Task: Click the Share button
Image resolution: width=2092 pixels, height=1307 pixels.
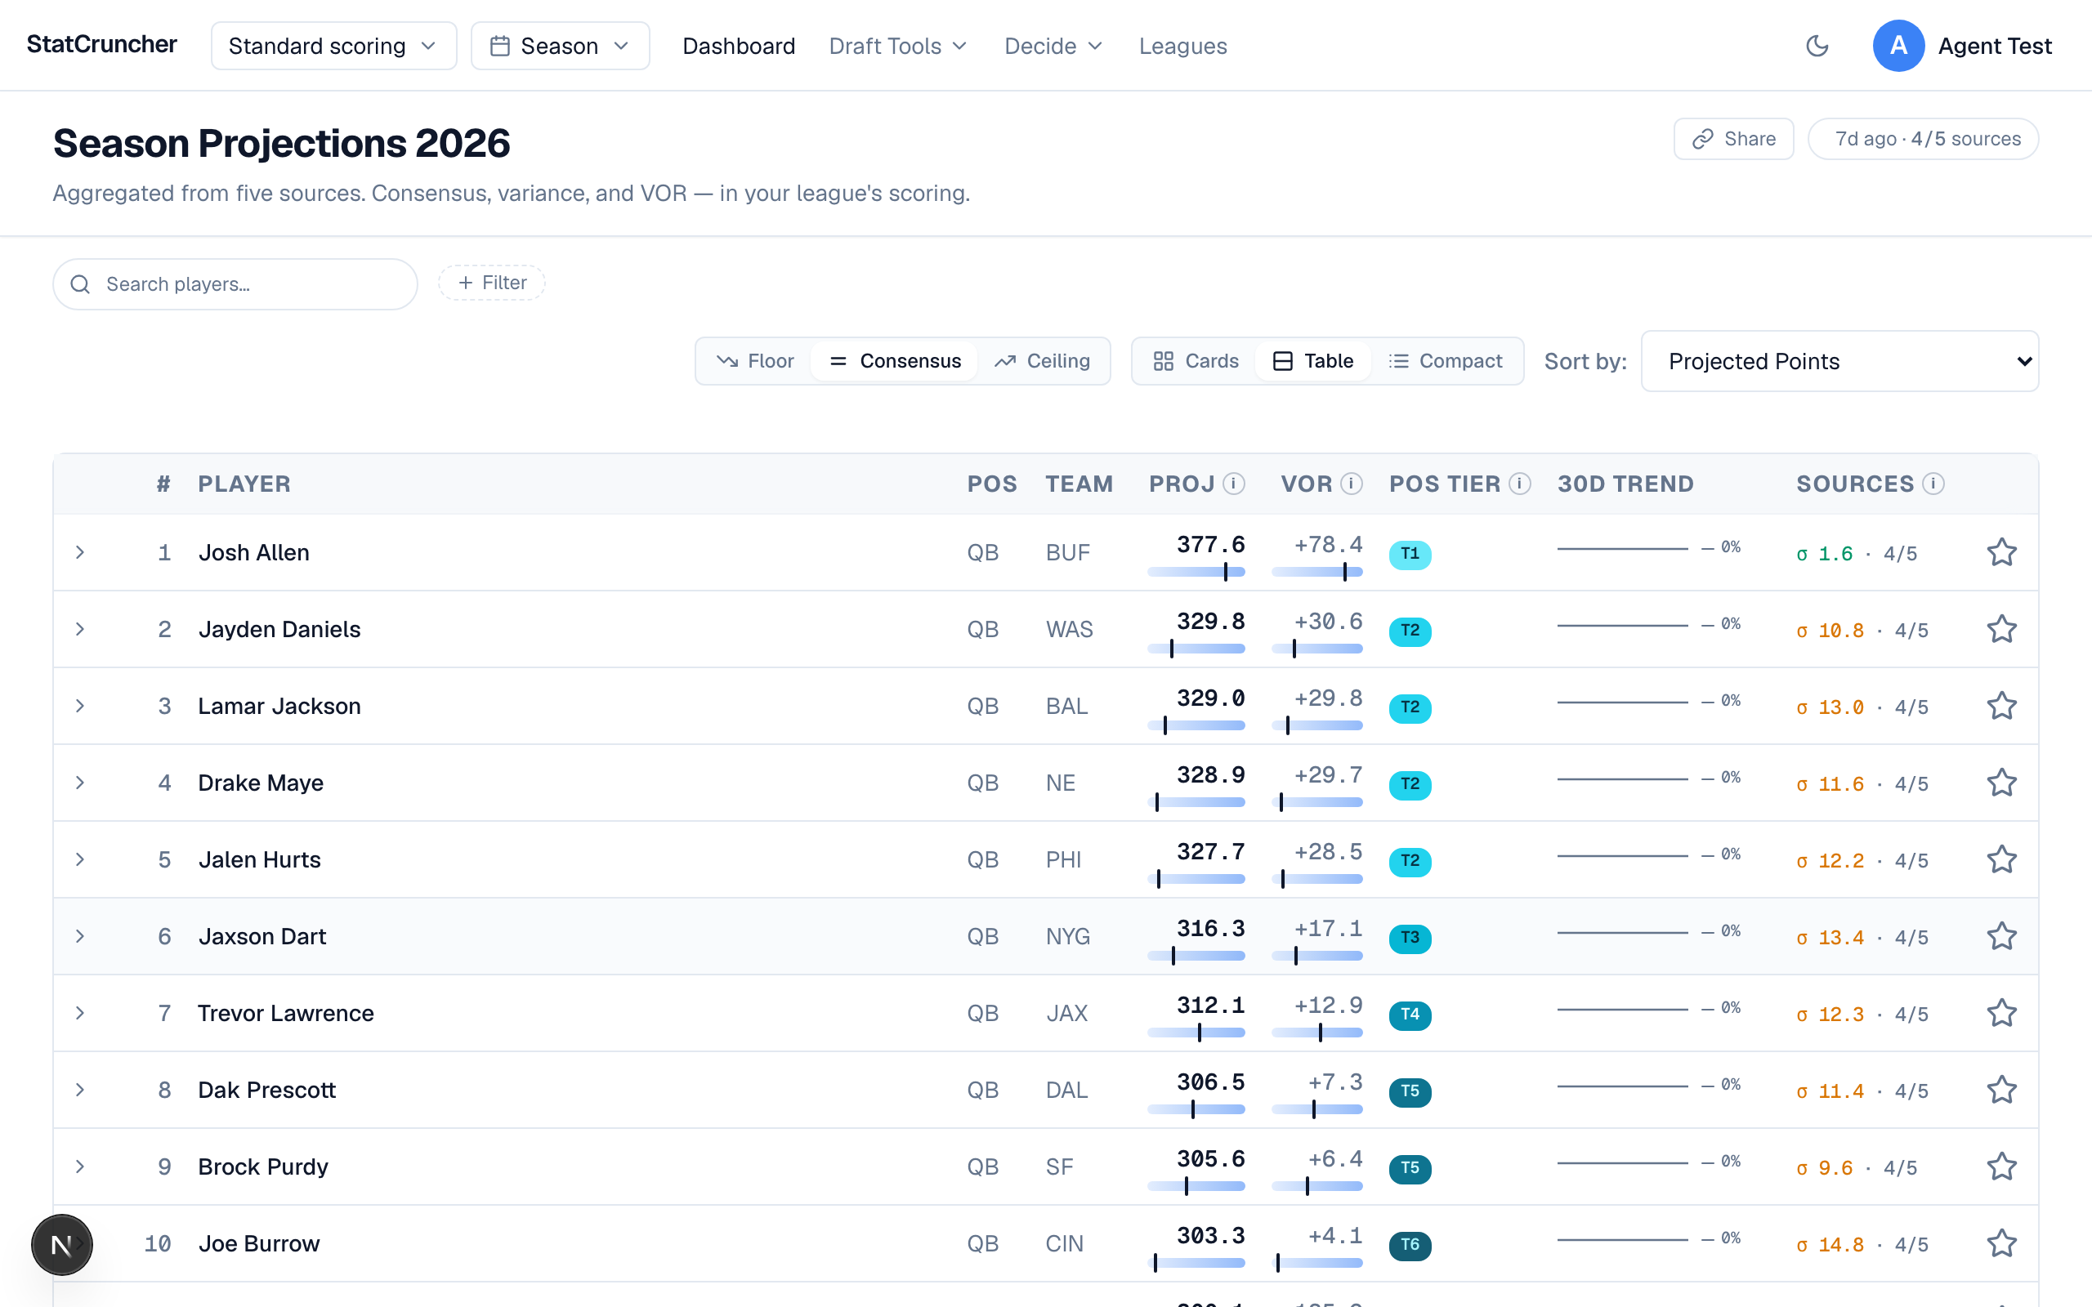Action: coord(1733,139)
